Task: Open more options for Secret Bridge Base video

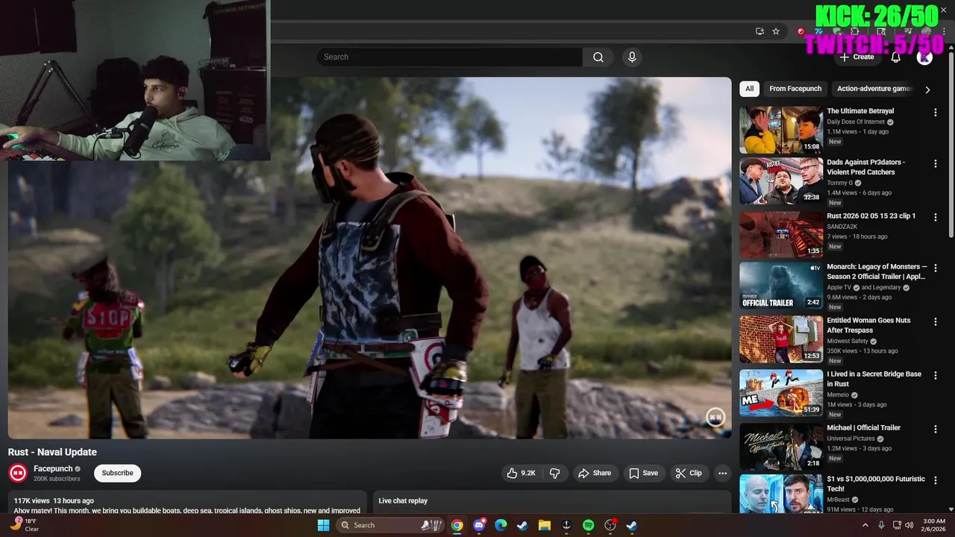Action: click(936, 375)
